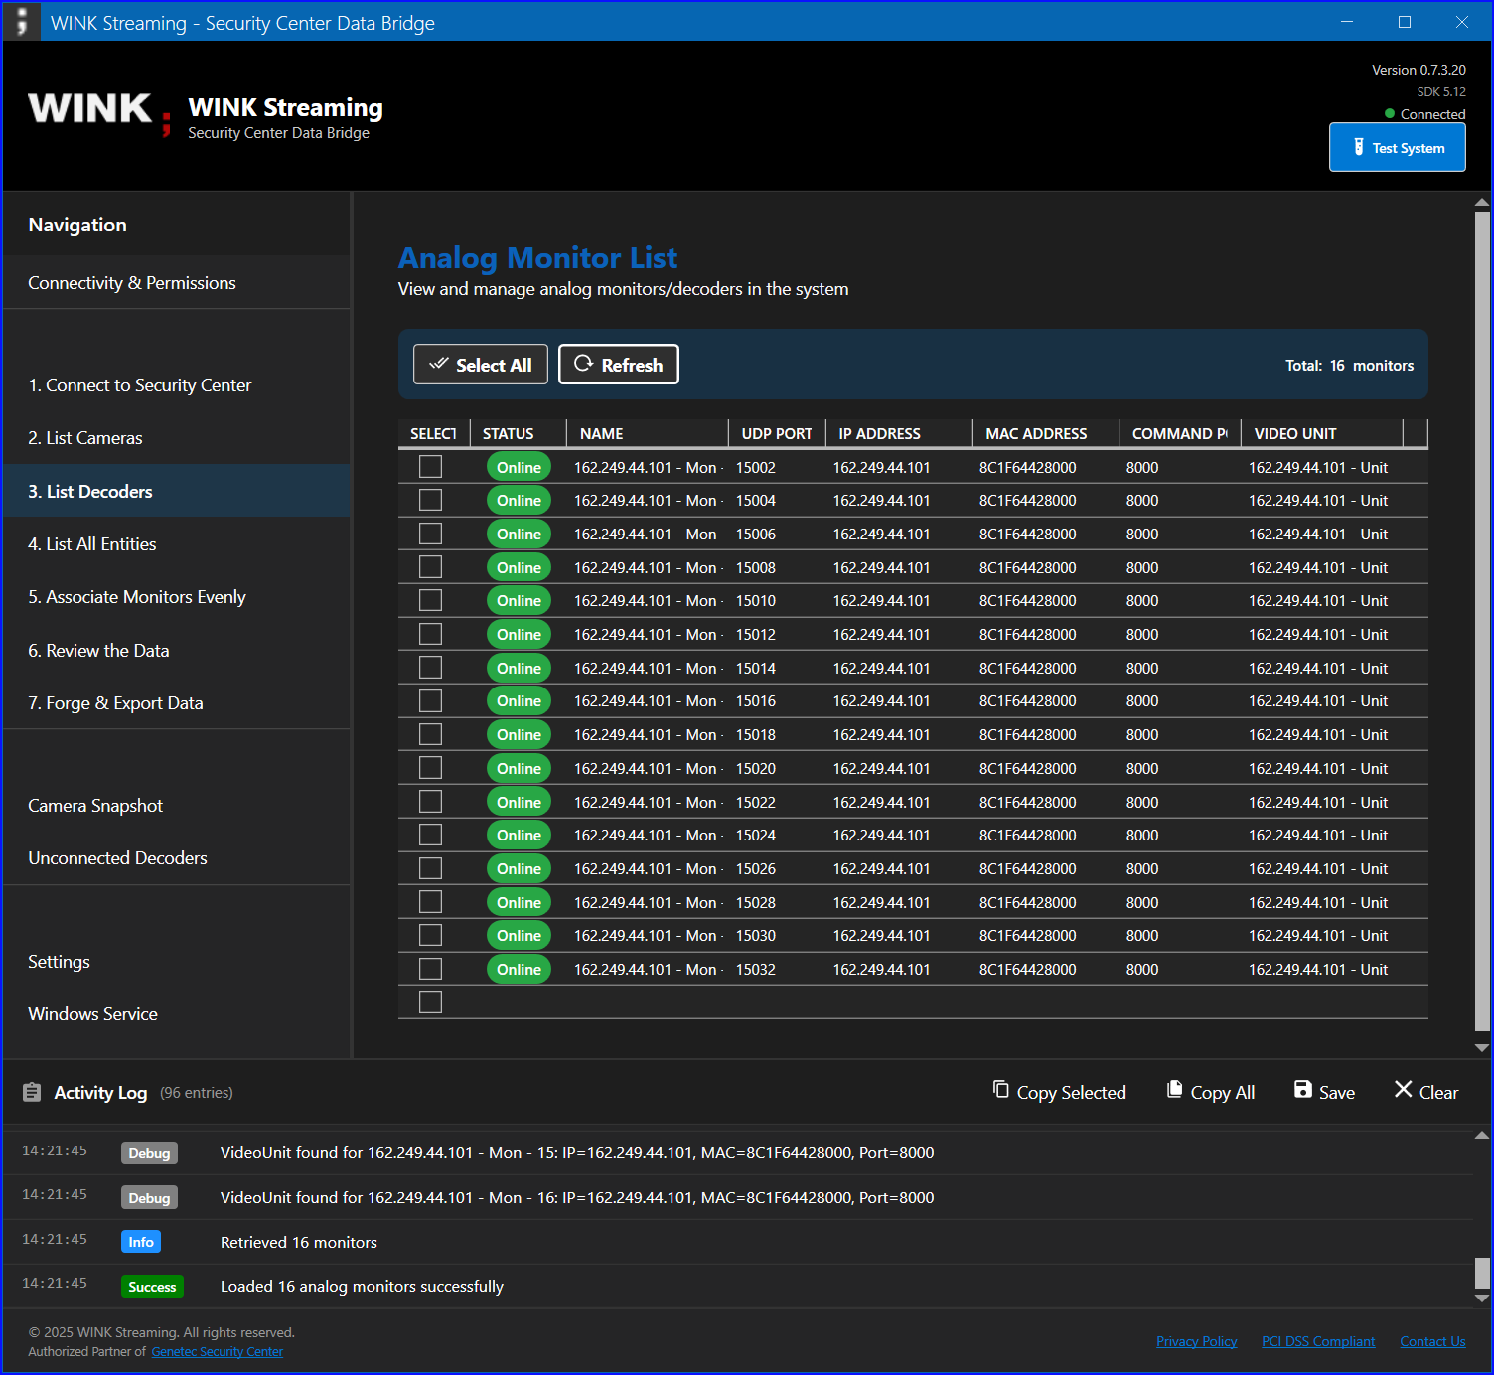Select the checkbox for monitor on port 15016
This screenshot has width=1494, height=1375.
point(430,700)
